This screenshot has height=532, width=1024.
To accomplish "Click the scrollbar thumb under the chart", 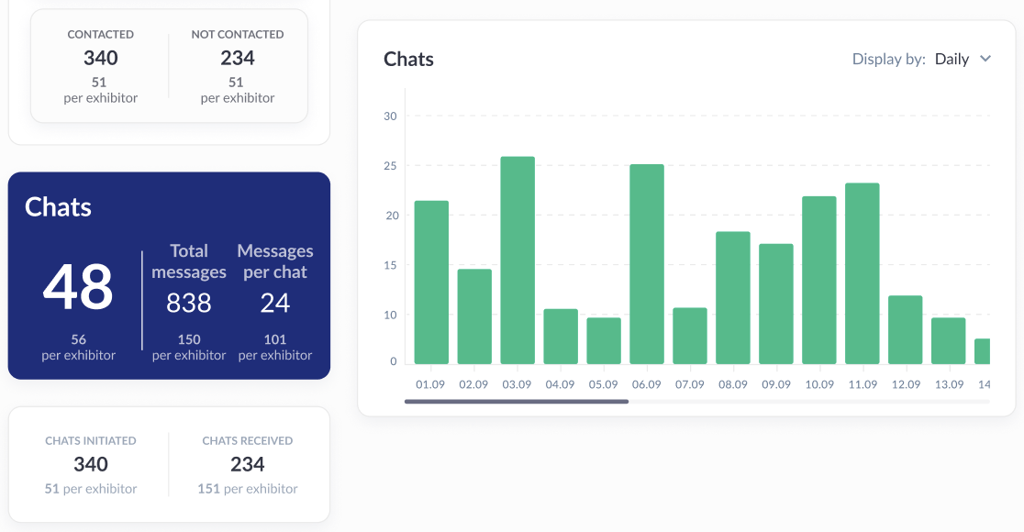I will pyautogui.click(x=516, y=401).
